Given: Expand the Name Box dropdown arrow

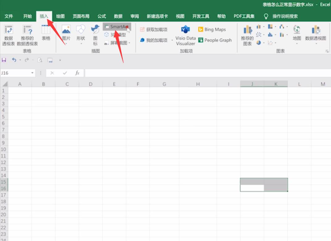Looking at the screenshot, I should coord(32,73).
